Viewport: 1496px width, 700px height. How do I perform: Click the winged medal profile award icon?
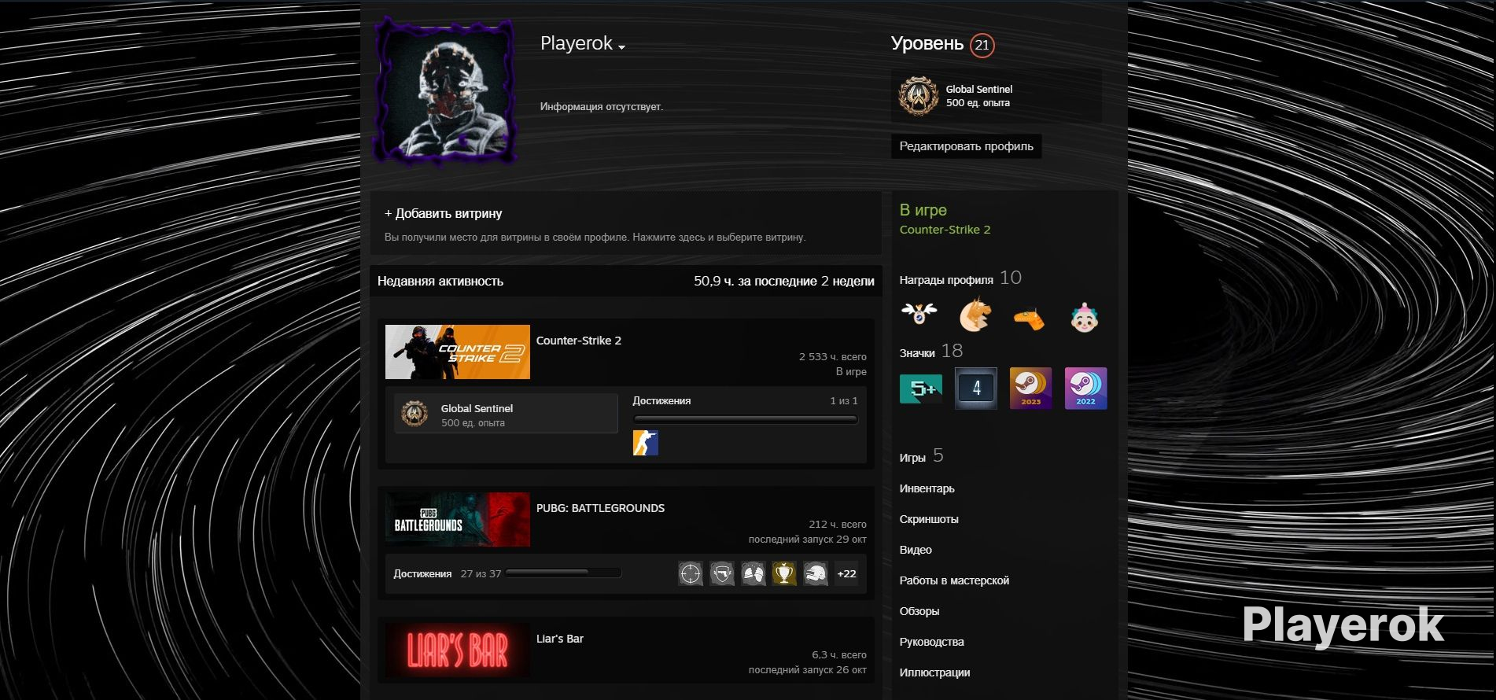pos(919,315)
